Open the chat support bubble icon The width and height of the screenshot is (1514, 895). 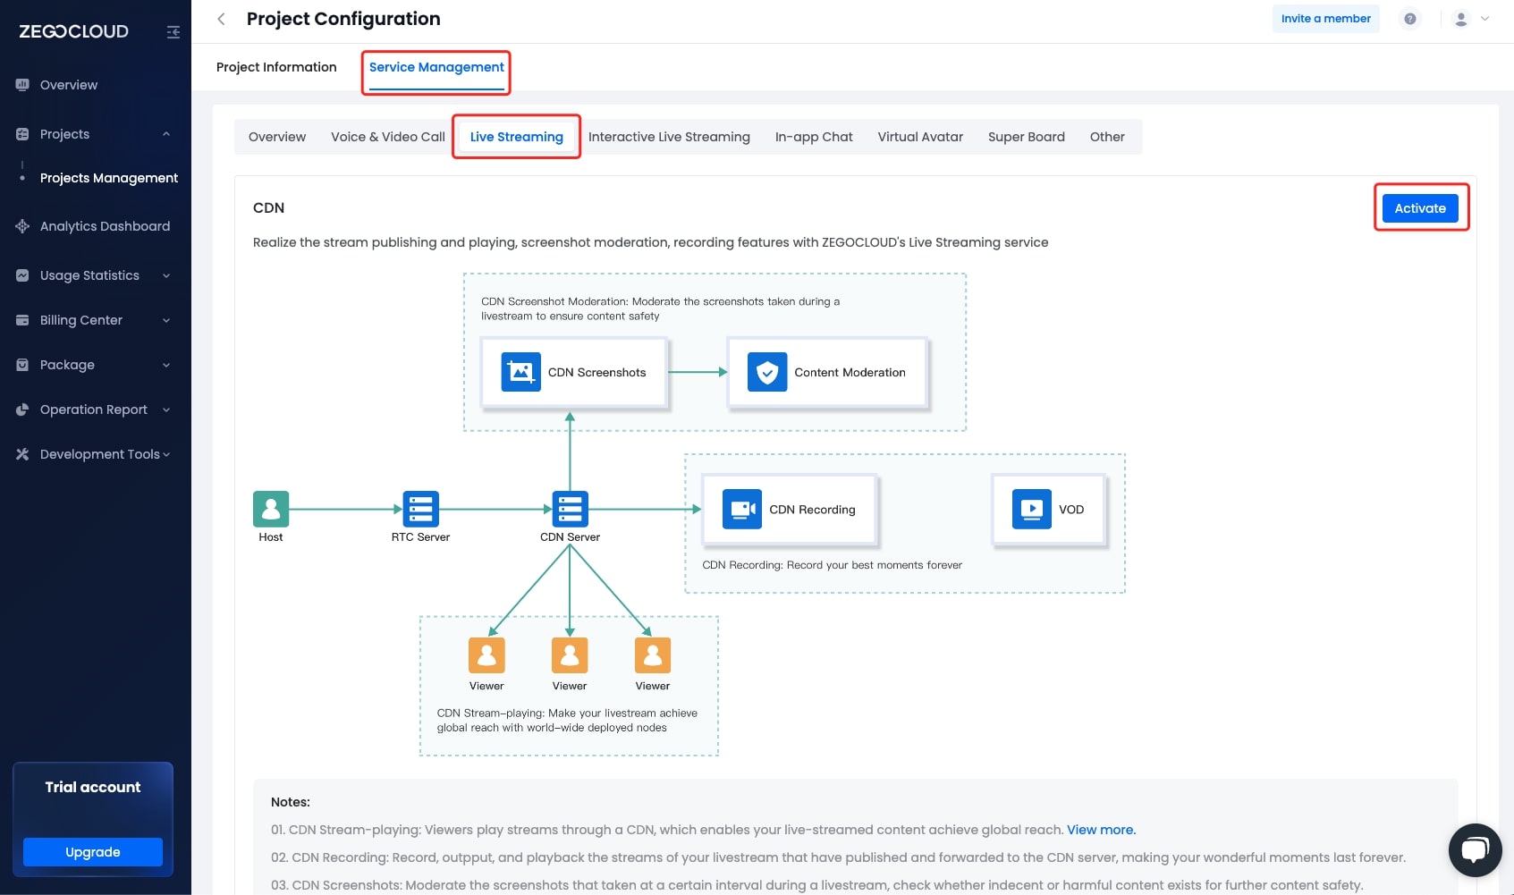click(x=1475, y=849)
